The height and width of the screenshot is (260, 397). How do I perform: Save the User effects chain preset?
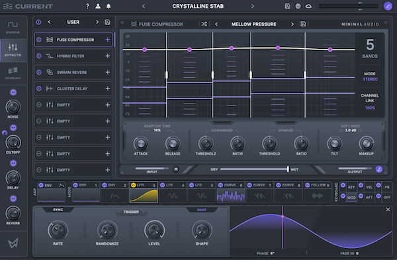107,22
